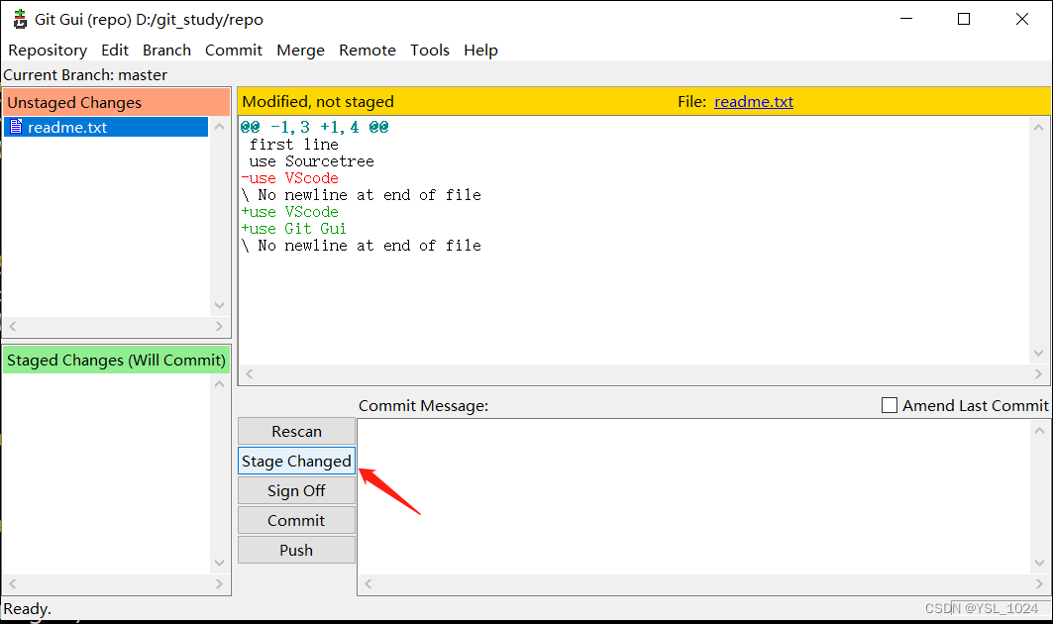Click the Unstaged Changes header
This screenshot has width=1053, height=624.
tap(116, 102)
